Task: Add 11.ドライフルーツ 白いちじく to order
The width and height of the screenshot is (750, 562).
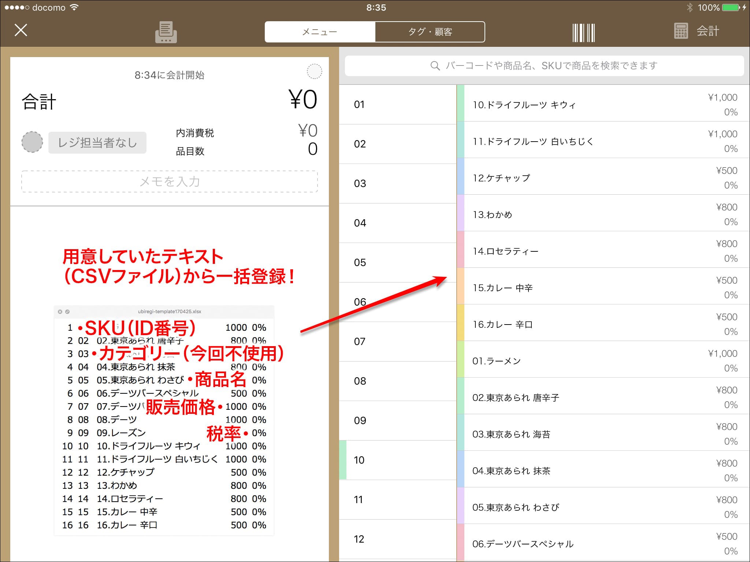Action: point(603,140)
